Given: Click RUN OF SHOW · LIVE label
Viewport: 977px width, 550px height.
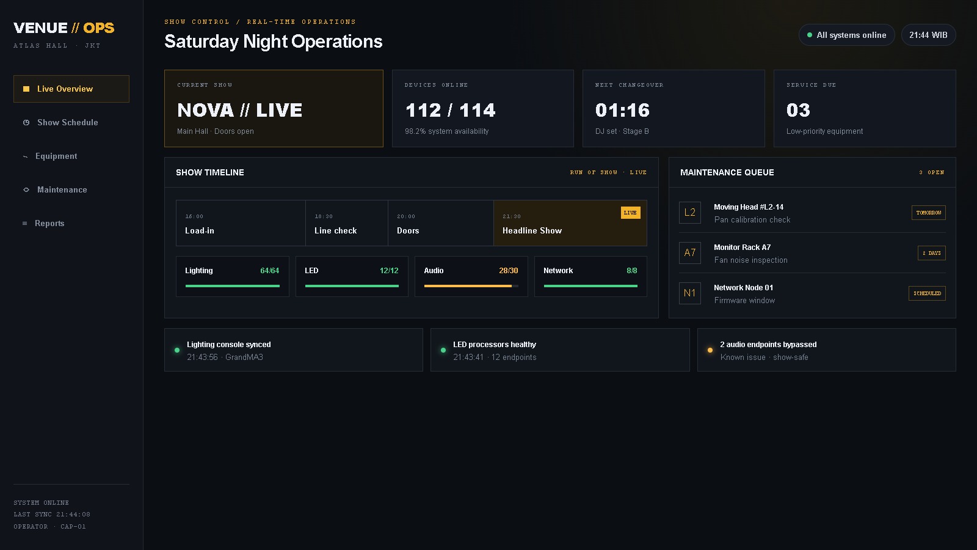Looking at the screenshot, I should 608,172.
